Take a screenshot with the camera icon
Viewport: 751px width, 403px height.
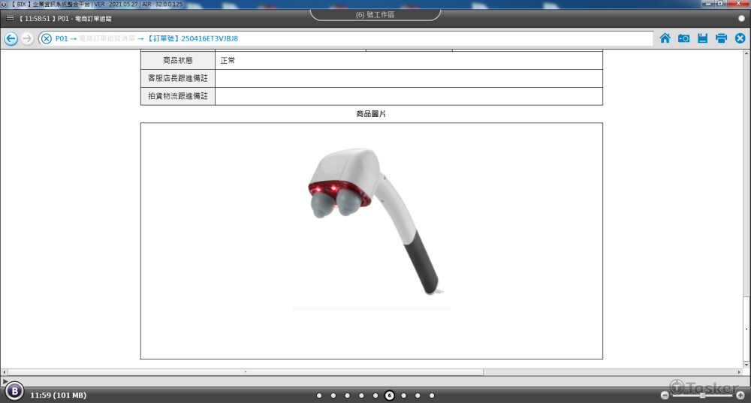click(683, 38)
